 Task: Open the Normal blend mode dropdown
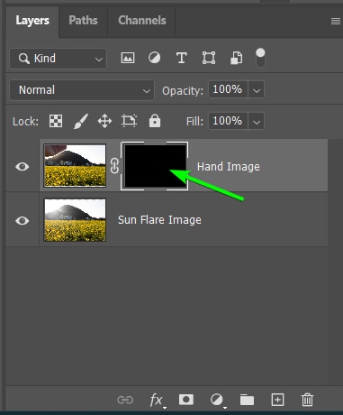coord(82,90)
